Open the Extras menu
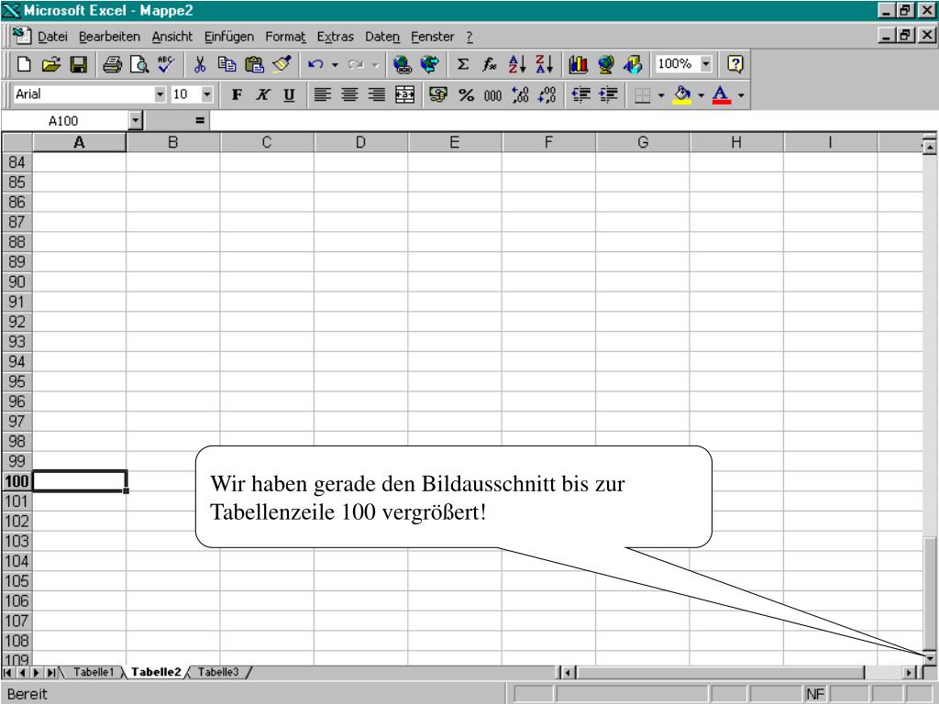The image size is (939, 704). 336,37
